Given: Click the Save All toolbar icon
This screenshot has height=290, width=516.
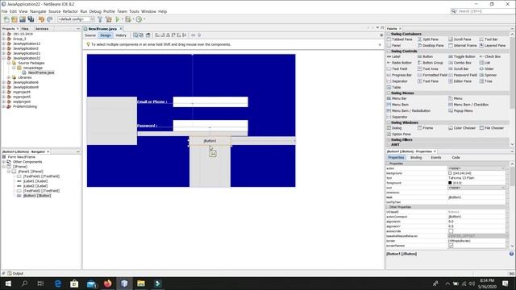Looking at the screenshot, I should click(x=31, y=19).
